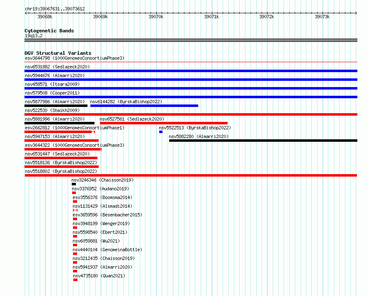Click the nsv3212435 (Chaisson2019) label

coord(104,258)
